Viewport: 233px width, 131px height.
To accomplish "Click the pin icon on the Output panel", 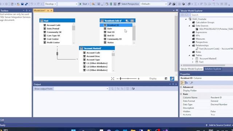I will coord(173,84).
